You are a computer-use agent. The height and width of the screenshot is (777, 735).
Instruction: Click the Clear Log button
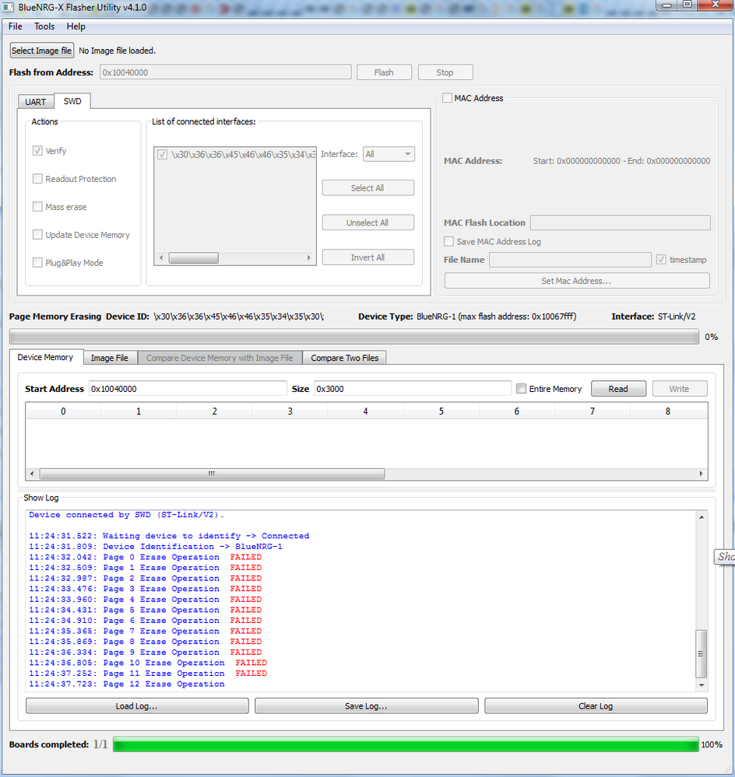point(596,706)
